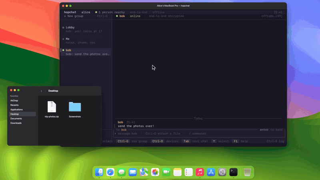Open App Store from the Dock
The height and width of the screenshot is (180, 320).
pyautogui.click(x=211, y=172)
